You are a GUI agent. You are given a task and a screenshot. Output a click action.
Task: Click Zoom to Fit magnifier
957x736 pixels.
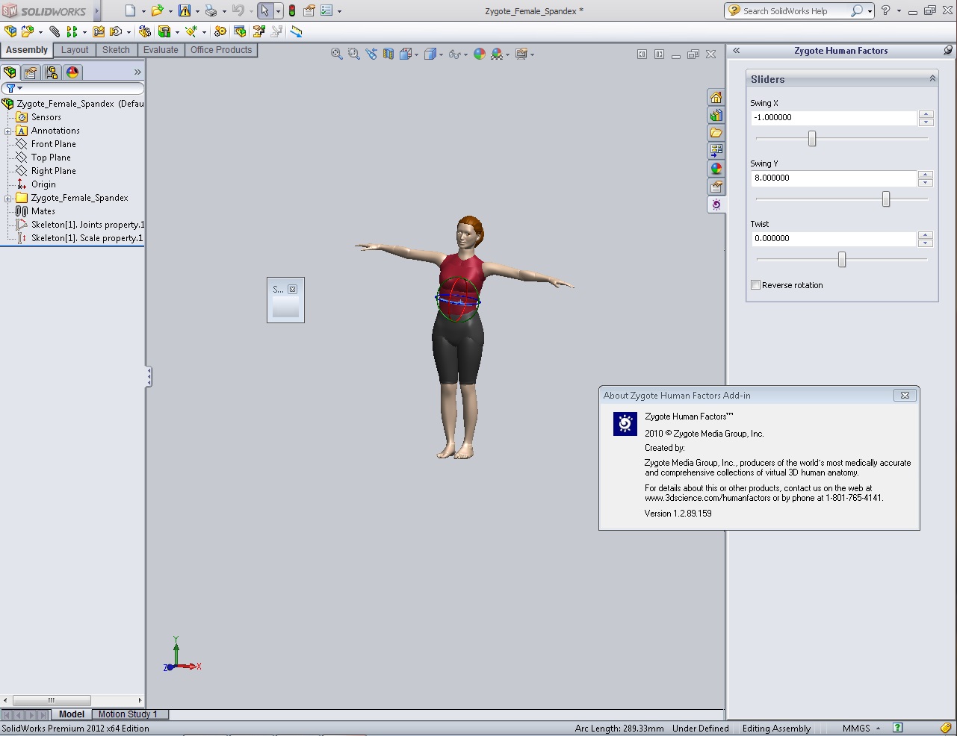[337, 54]
